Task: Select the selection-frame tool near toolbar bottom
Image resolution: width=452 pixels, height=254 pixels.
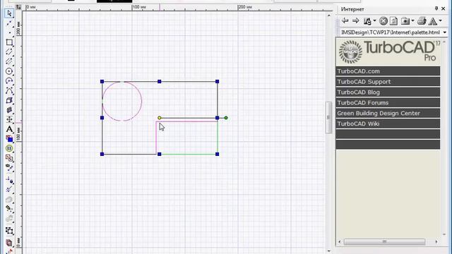Action: tap(9, 231)
